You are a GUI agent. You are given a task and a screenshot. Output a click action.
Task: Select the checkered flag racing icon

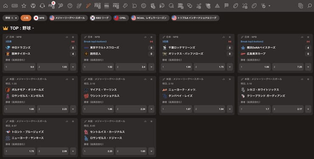[x=227, y=6]
